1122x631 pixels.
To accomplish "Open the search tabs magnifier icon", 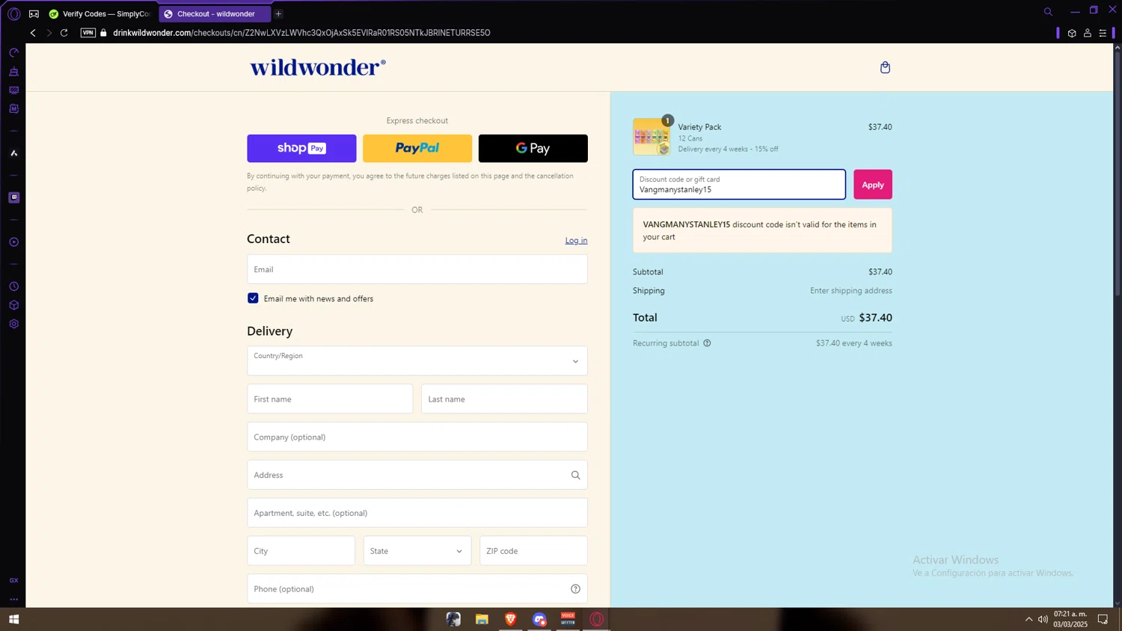I will click(1048, 11).
